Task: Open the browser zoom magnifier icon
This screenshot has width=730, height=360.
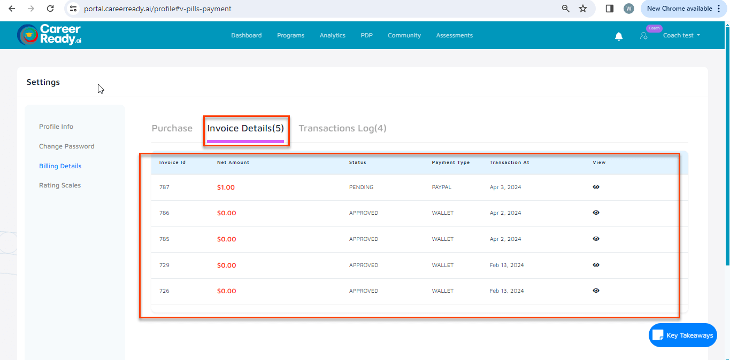Action: coord(566,9)
